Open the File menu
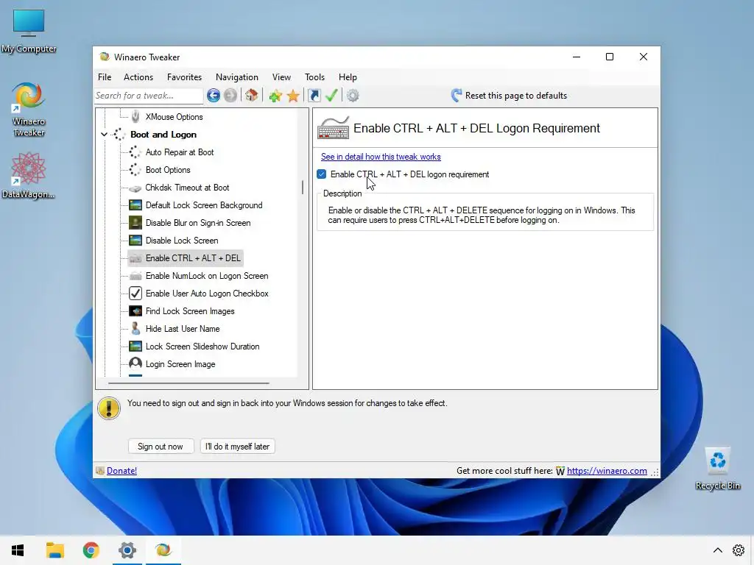 [105, 77]
